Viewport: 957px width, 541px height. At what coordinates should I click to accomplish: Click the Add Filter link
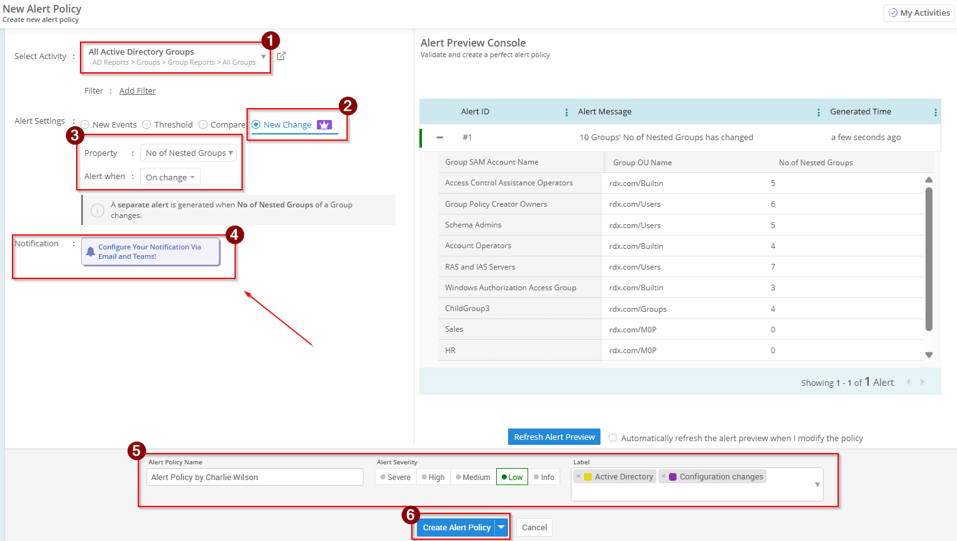point(137,90)
